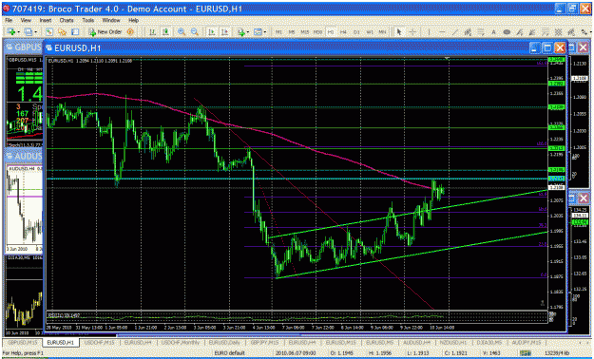Open the Profiles toolbar icon
The image size is (594, 359).
[28, 32]
